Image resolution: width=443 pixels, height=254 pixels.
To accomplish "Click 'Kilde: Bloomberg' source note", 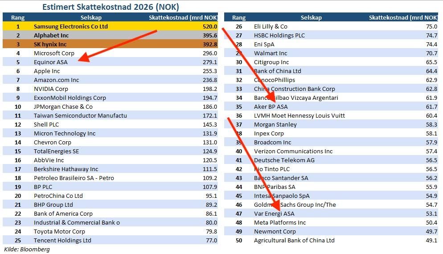I will click(27, 249).
